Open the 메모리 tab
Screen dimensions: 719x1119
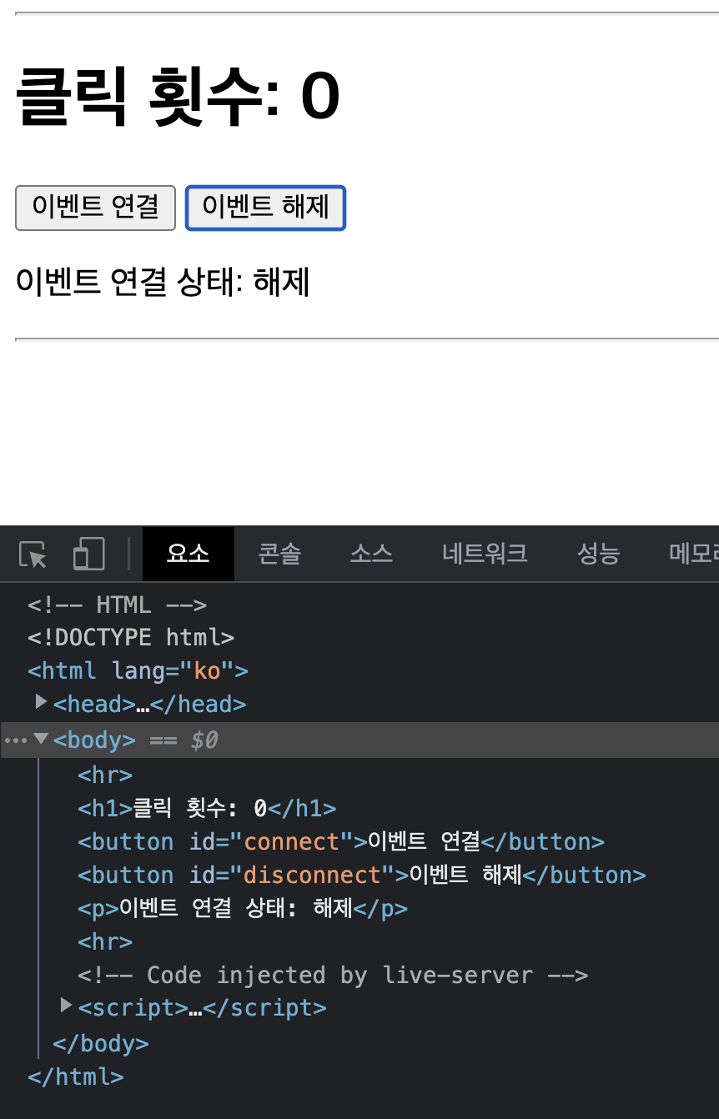(x=694, y=554)
